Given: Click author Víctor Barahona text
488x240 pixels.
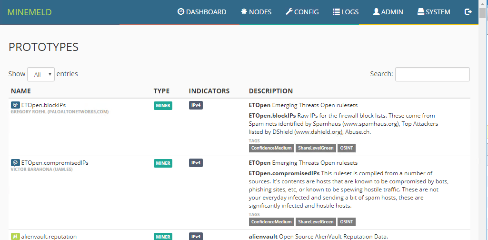Looking at the screenshot, I should (x=42, y=170).
